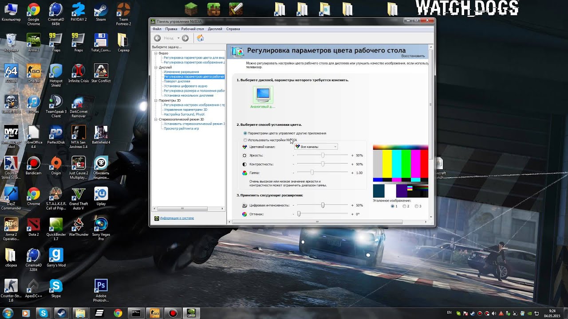Click the Информация о системе link
The height and width of the screenshot is (319, 568).
click(x=177, y=218)
